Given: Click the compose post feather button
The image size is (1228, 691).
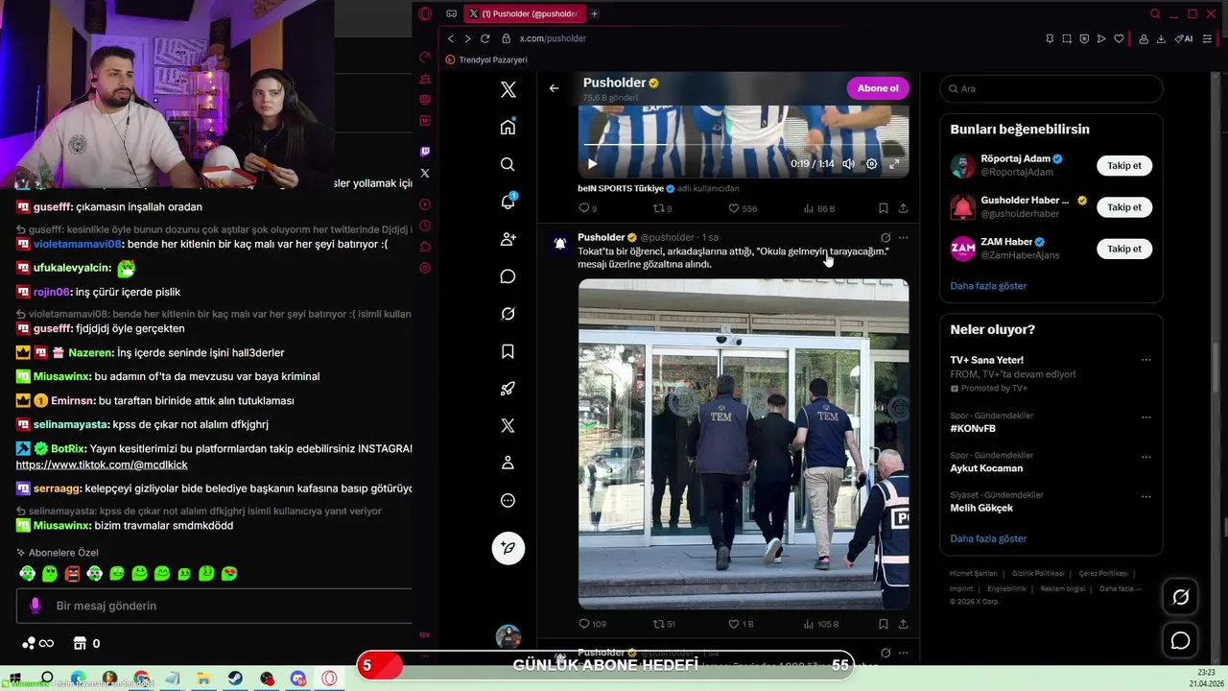Looking at the screenshot, I should pos(508,548).
